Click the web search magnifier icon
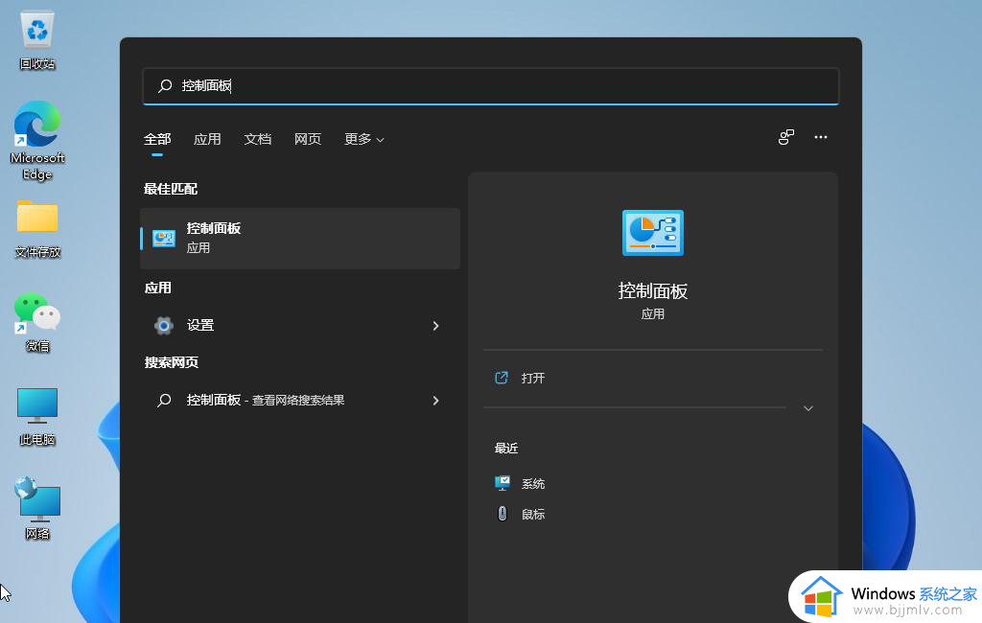 tap(164, 400)
